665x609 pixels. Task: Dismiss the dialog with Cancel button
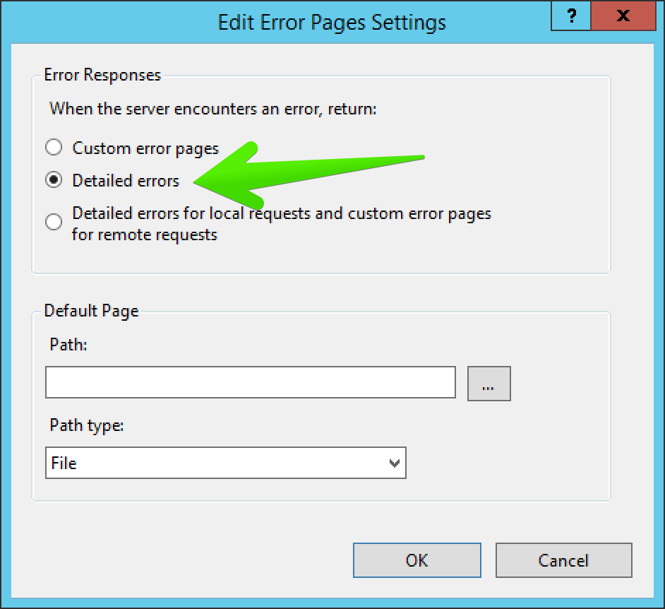(x=563, y=560)
